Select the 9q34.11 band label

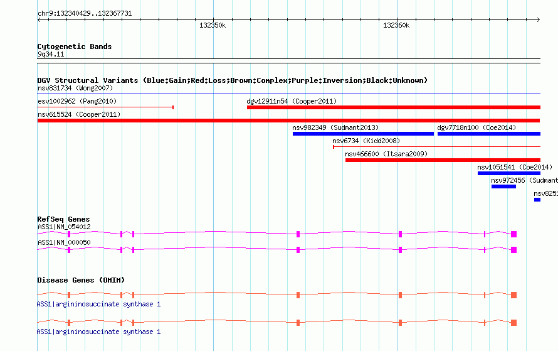(51, 54)
